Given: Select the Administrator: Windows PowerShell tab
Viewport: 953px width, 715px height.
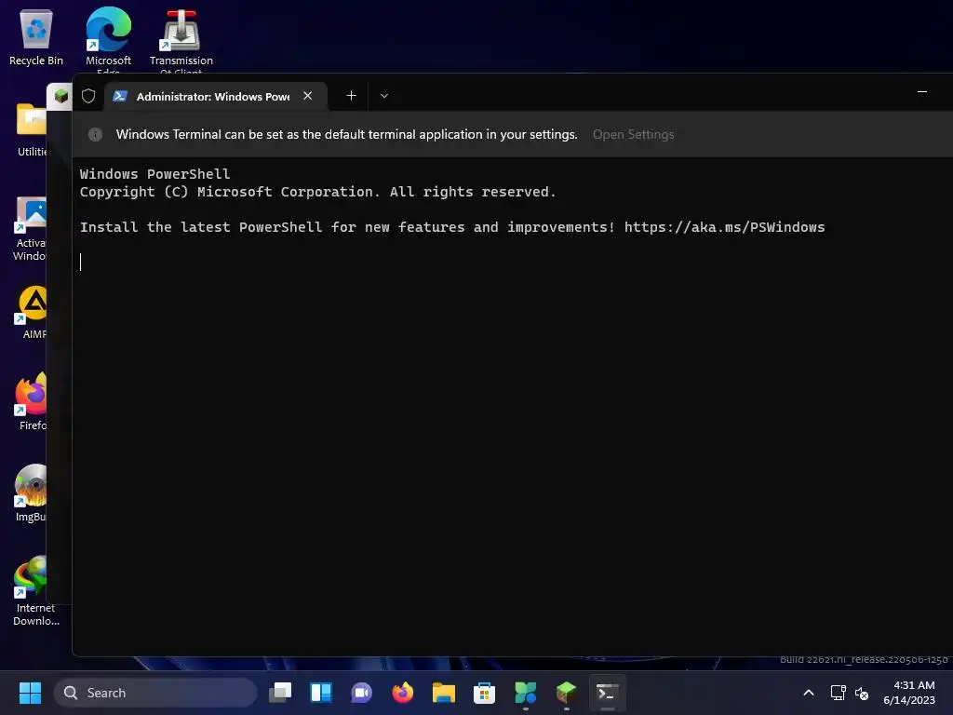Looking at the screenshot, I should 216,96.
